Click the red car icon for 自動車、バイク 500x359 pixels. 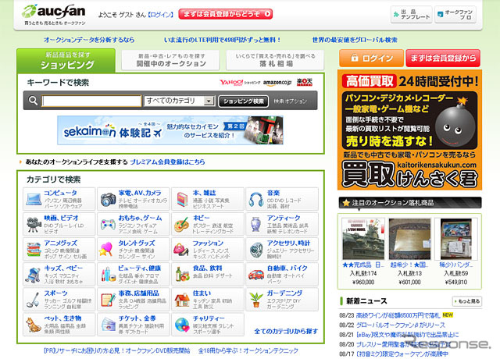[x=256, y=275]
